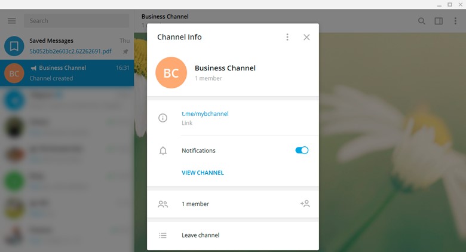Viewport: 466px width, 252px height.
Task: Select the Business Channel chat in list
Action: 67,73
